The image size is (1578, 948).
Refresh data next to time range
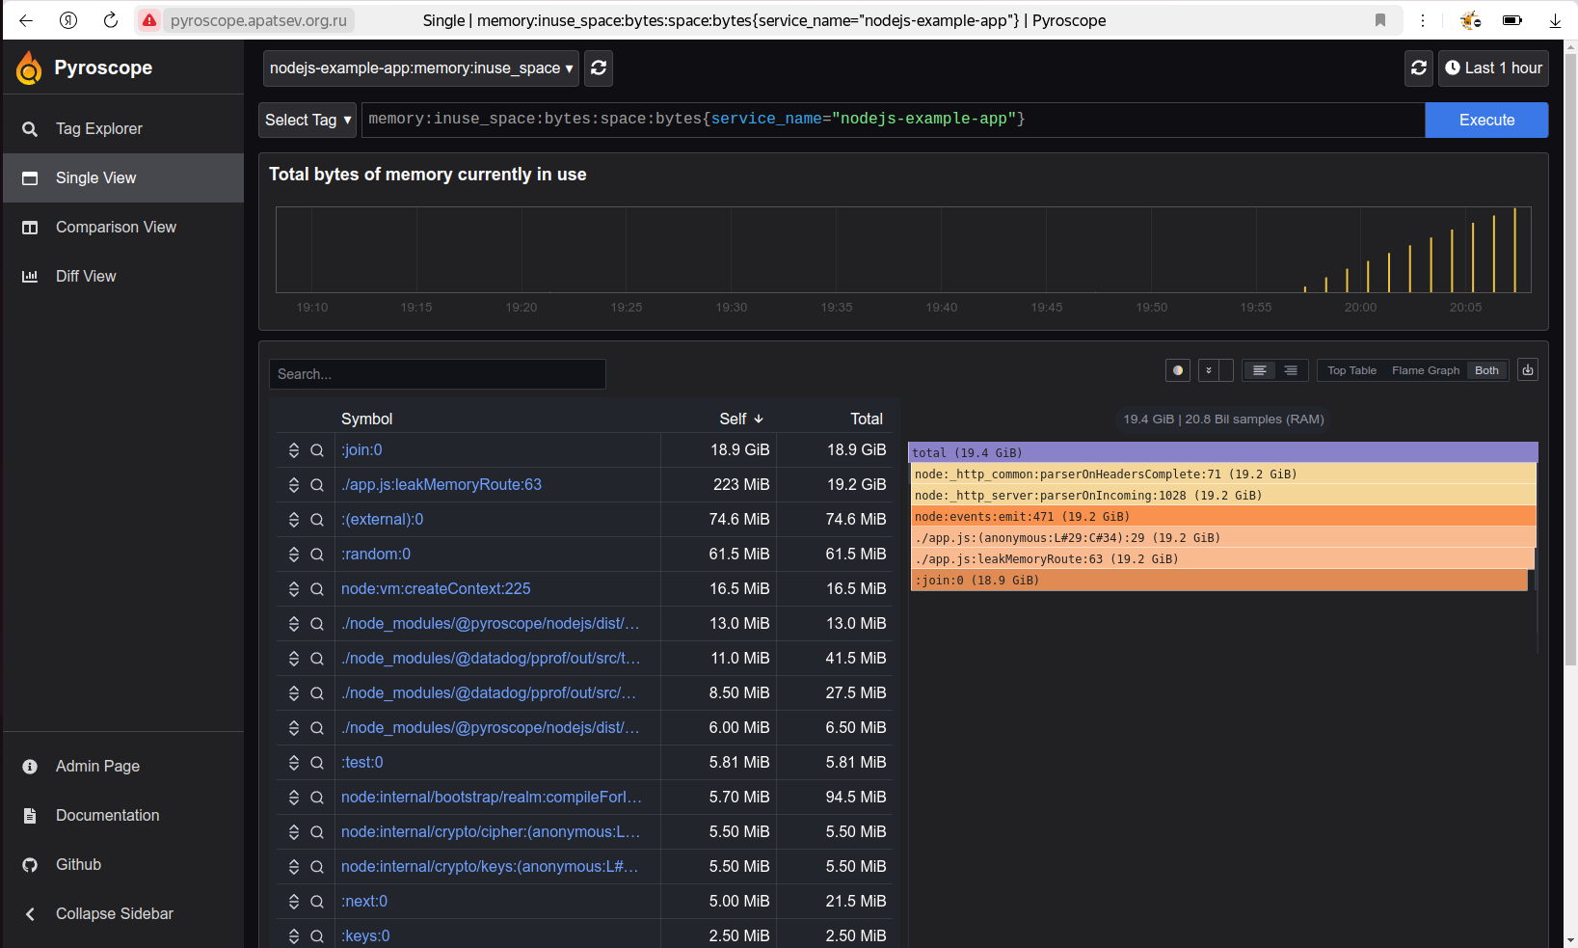tap(1419, 68)
